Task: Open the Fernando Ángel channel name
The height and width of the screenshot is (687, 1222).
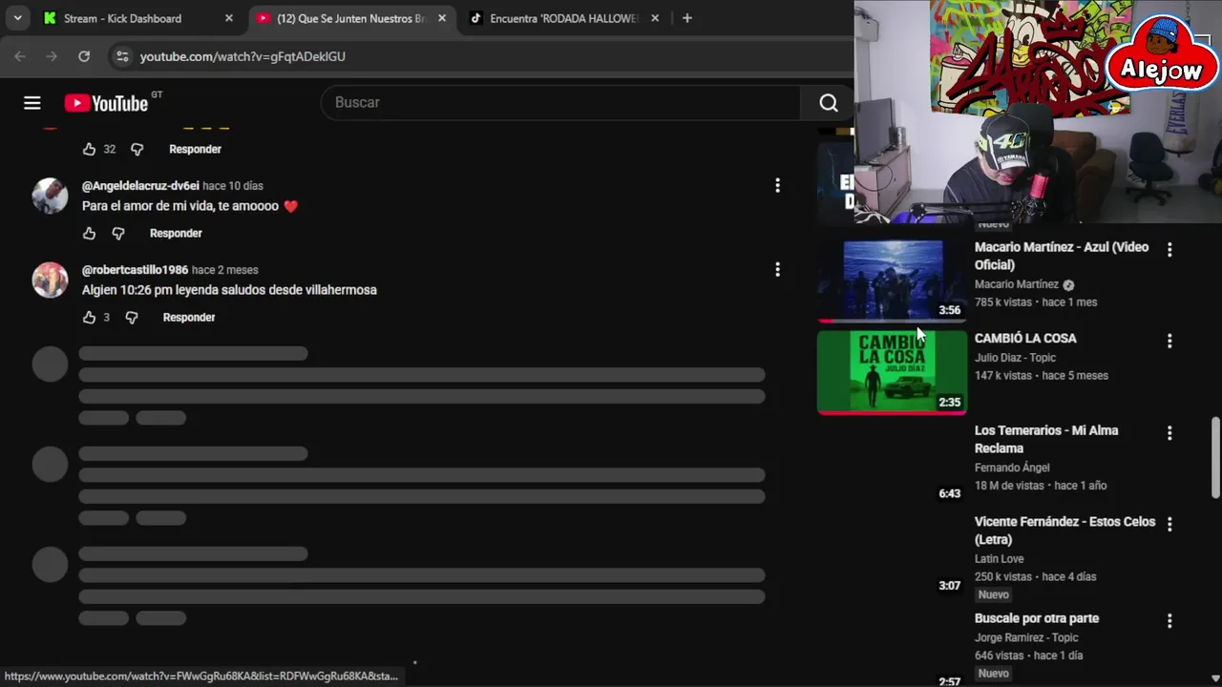Action: pyautogui.click(x=1012, y=468)
